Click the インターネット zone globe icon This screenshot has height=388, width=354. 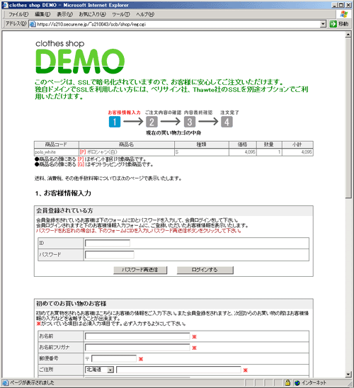point(297,383)
